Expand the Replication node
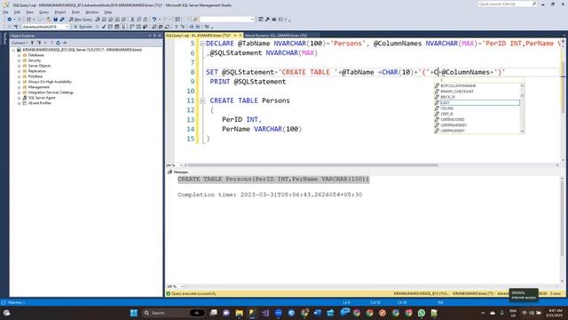Image resolution: width=568 pixels, height=320 pixels. (20, 71)
